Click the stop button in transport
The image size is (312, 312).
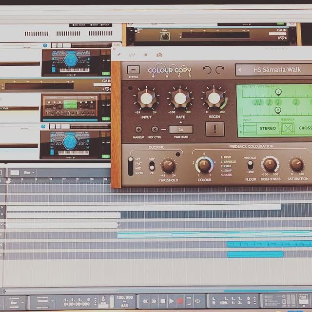pos(163,301)
